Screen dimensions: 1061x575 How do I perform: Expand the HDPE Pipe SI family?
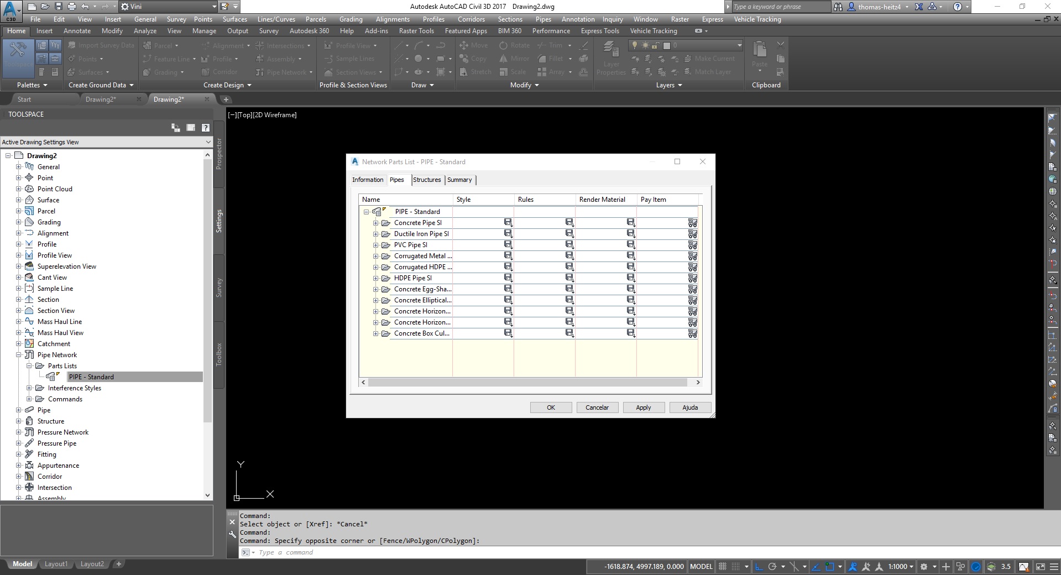click(375, 278)
